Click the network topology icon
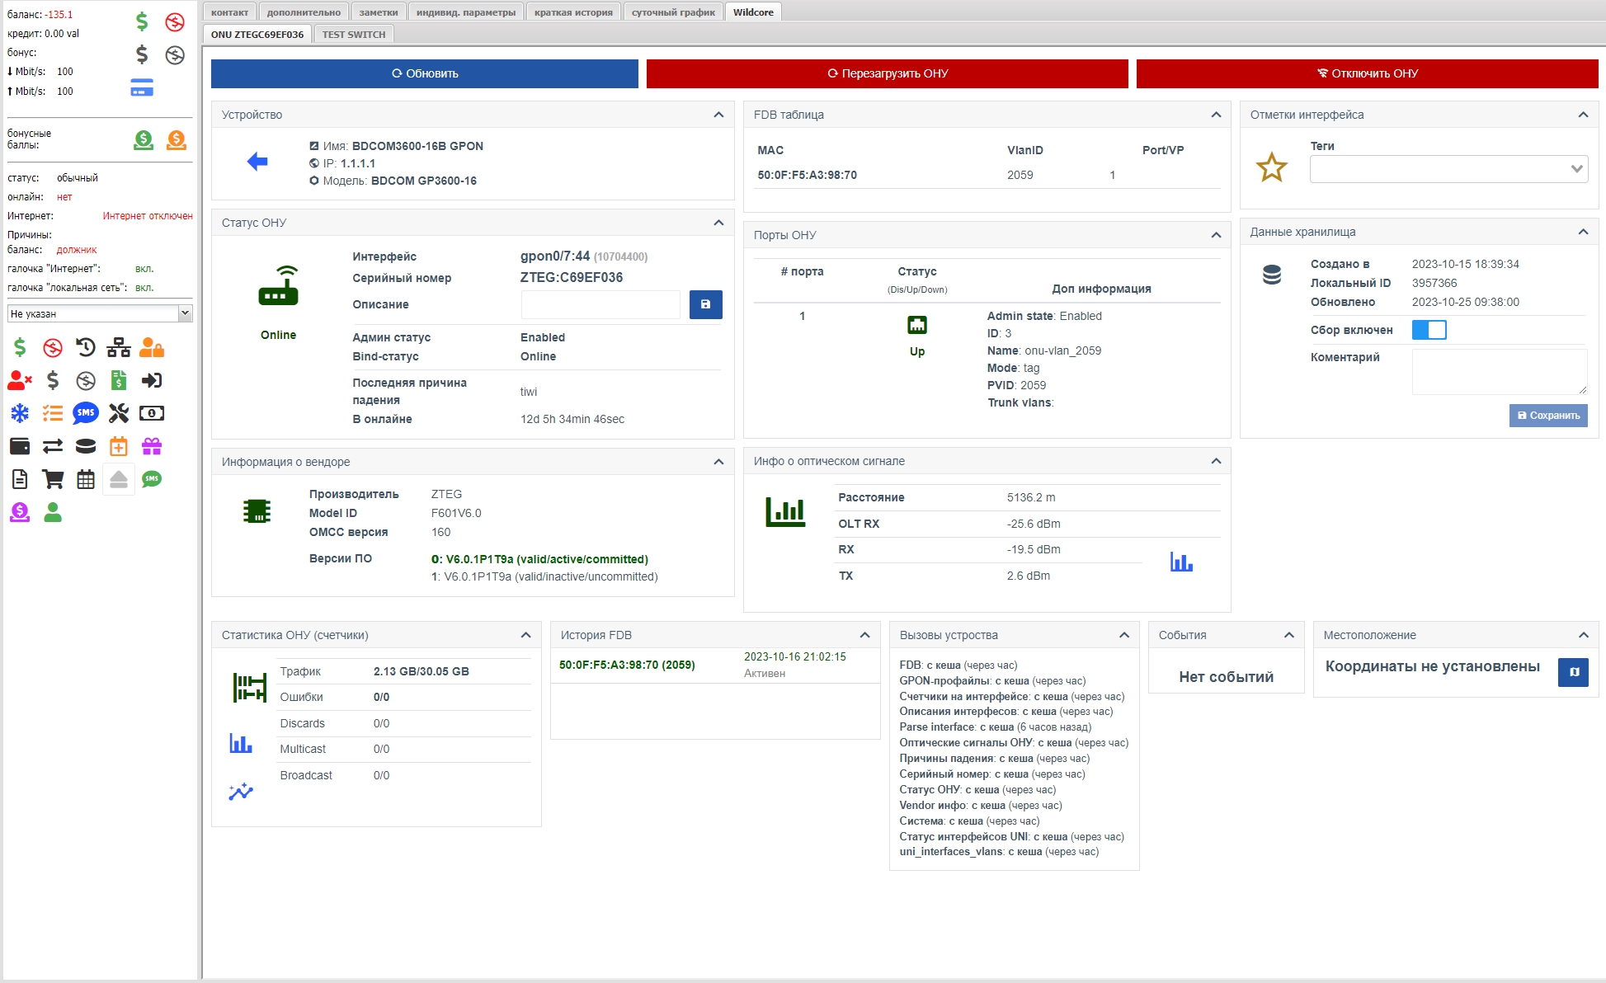This screenshot has width=1606, height=983. [x=119, y=347]
